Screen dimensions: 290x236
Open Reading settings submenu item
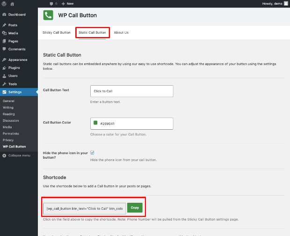coord(9,114)
